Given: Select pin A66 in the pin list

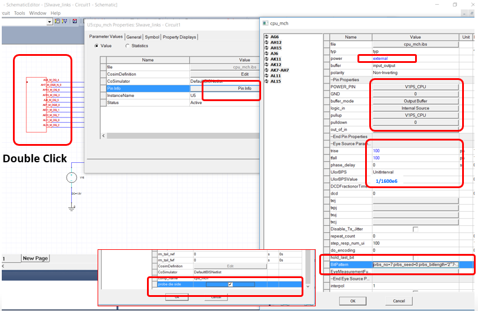Looking at the screenshot, I should 275,36.
